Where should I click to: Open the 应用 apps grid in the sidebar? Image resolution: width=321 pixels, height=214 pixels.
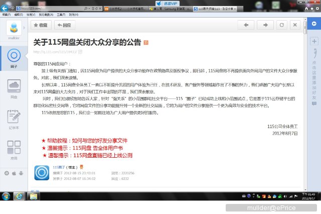14,150
